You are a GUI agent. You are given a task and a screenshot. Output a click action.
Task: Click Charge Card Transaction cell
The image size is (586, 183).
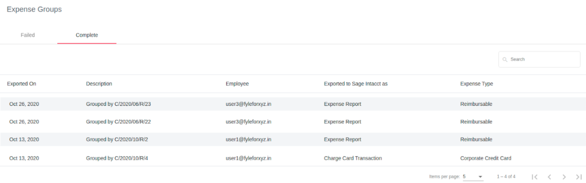pyautogui.click(x=353, y=158)
